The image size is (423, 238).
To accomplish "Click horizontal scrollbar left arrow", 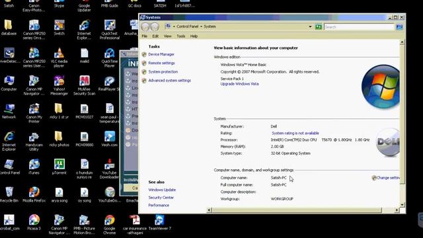I will pyautogui.click(x=209, y=210).
